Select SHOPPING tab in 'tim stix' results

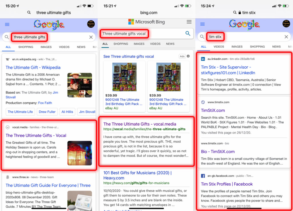click(x=257, y=47)
